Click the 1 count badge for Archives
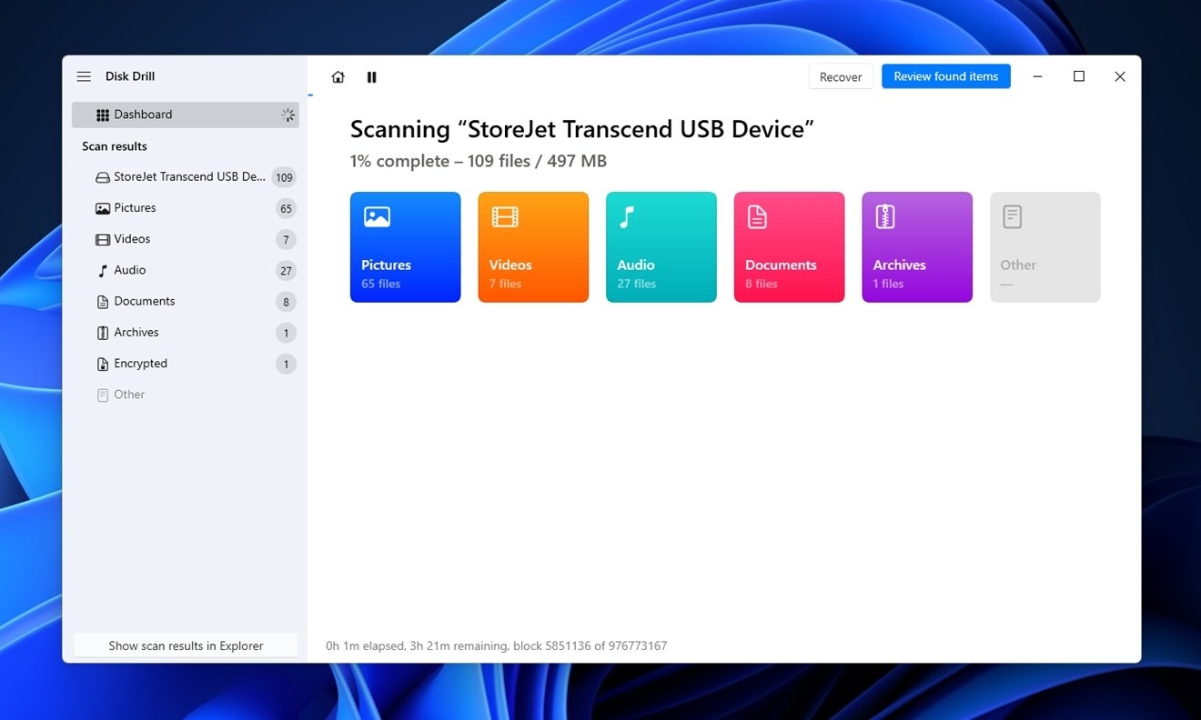Image resolution: width=1201 pixels, height=720 pixels. pyautogui.click(x=286, y=333)
